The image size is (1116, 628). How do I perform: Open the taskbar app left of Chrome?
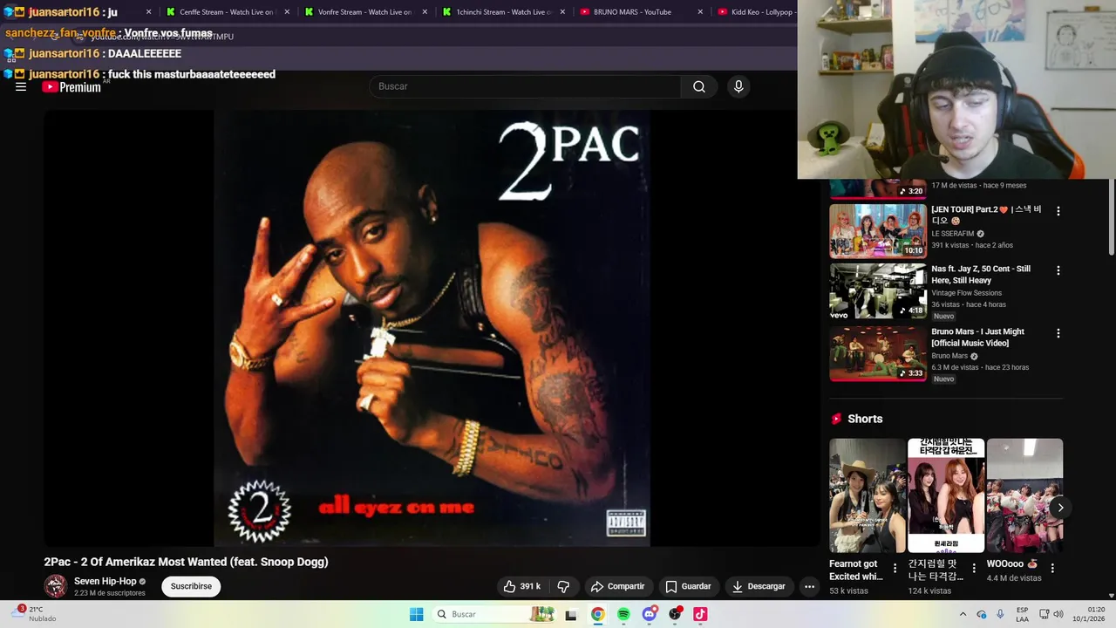[x=571, y=615]
